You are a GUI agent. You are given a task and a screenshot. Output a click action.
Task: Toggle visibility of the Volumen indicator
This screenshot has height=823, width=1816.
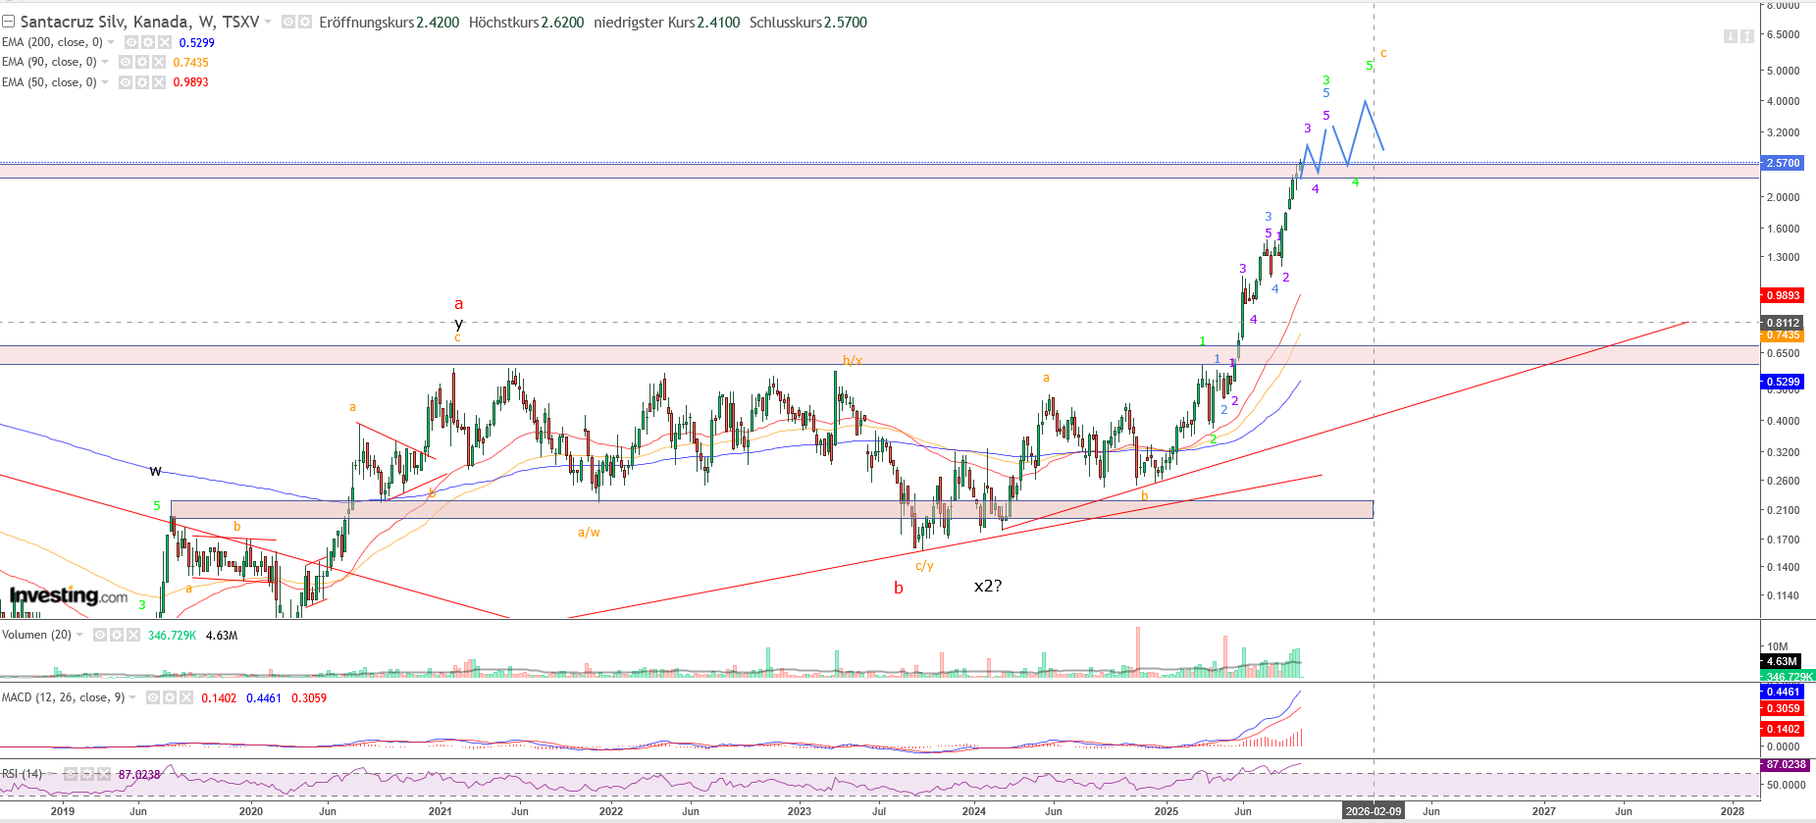(99, 635)
